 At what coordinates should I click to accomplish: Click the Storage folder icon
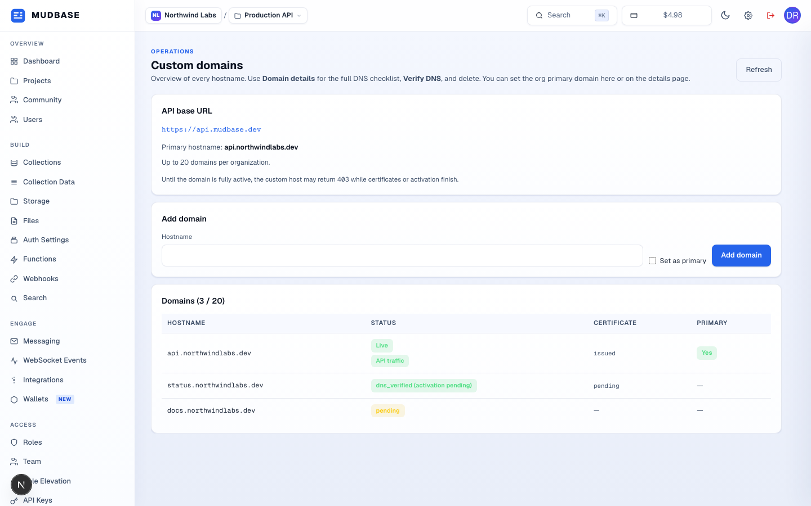tap(14, 201)
